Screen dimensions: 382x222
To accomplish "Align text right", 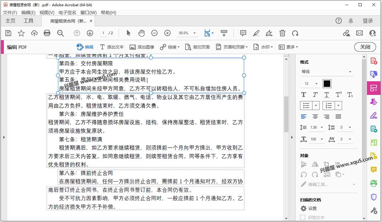I will click(327, 117).
